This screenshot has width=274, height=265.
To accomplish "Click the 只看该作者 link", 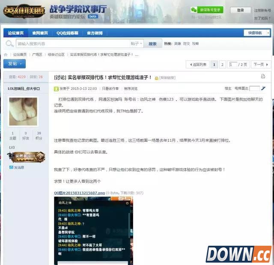I will (110, 89).
